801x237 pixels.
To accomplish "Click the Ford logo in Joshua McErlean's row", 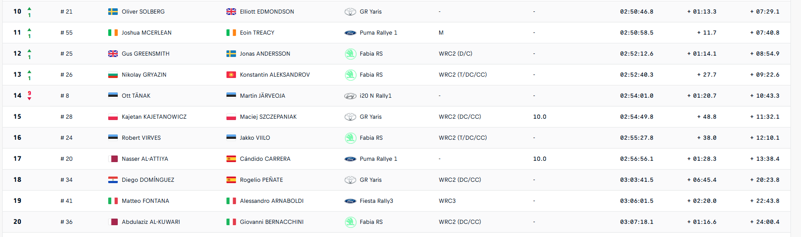I will click(350, 33).
